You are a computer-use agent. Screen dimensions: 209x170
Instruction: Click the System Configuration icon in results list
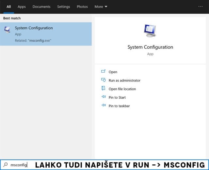coord(7,30)
